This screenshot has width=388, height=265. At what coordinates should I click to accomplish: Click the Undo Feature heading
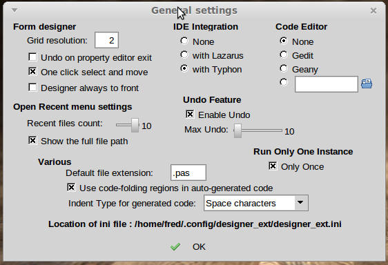point(212,99)
